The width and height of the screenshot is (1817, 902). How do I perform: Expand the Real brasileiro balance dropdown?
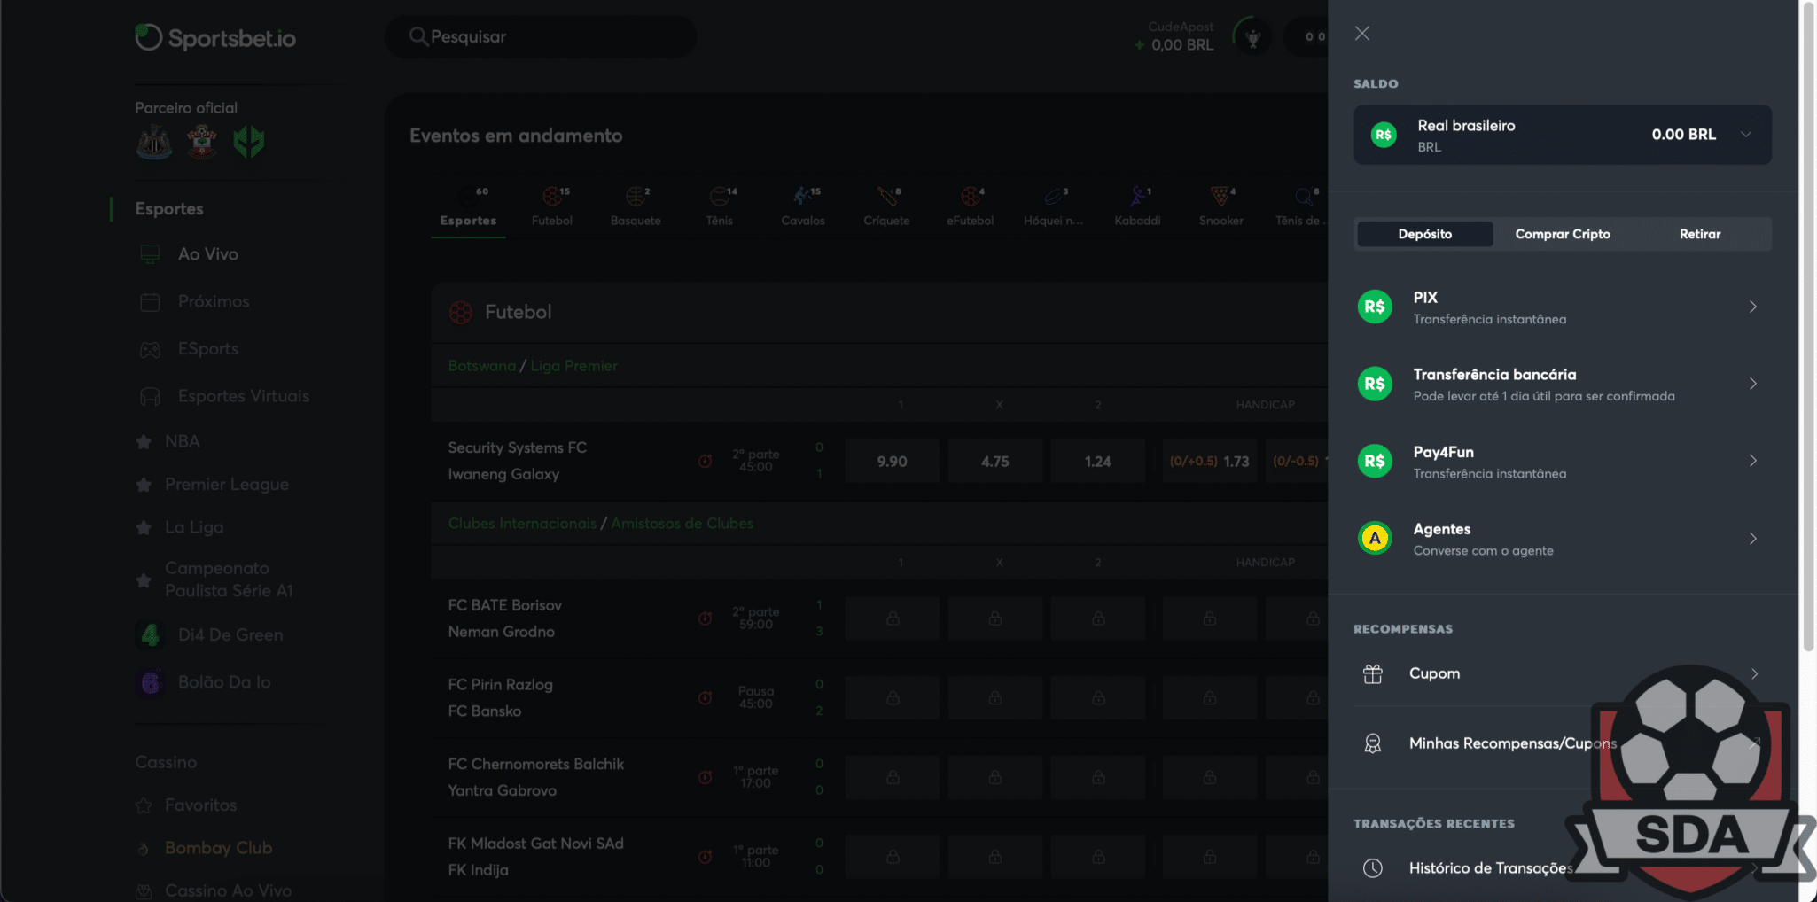[1745, 135]
